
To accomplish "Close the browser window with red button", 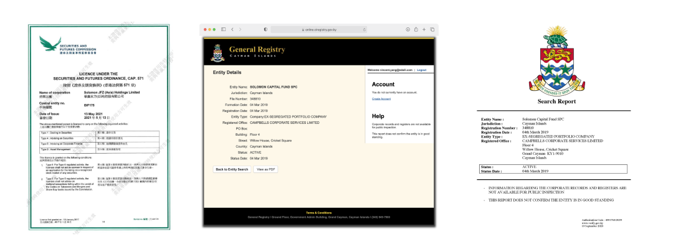I will [206, 30].
